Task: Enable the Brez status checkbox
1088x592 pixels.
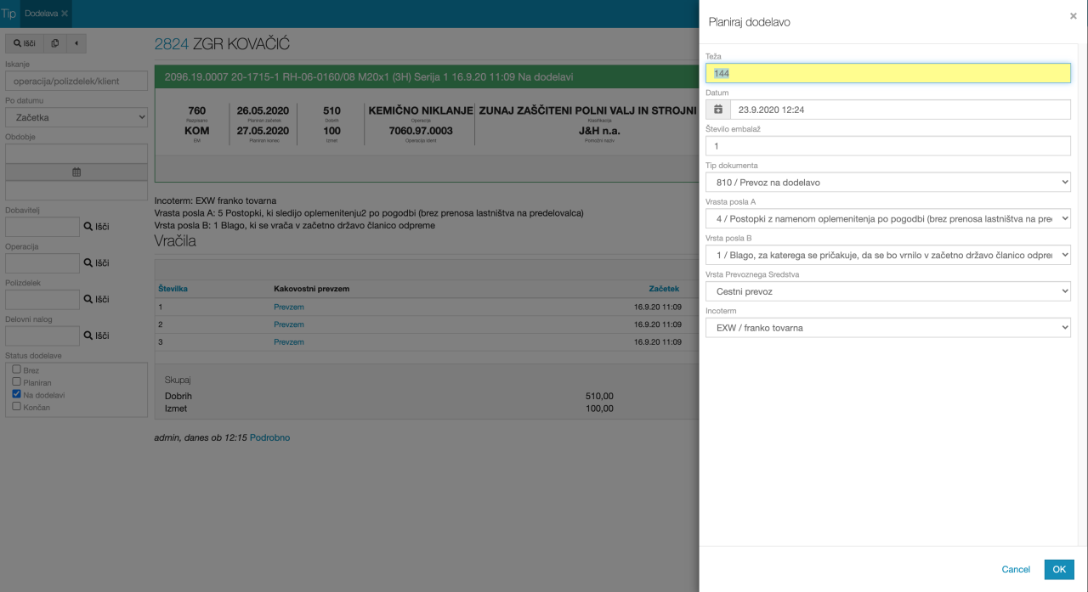Action: click(16, 369)
